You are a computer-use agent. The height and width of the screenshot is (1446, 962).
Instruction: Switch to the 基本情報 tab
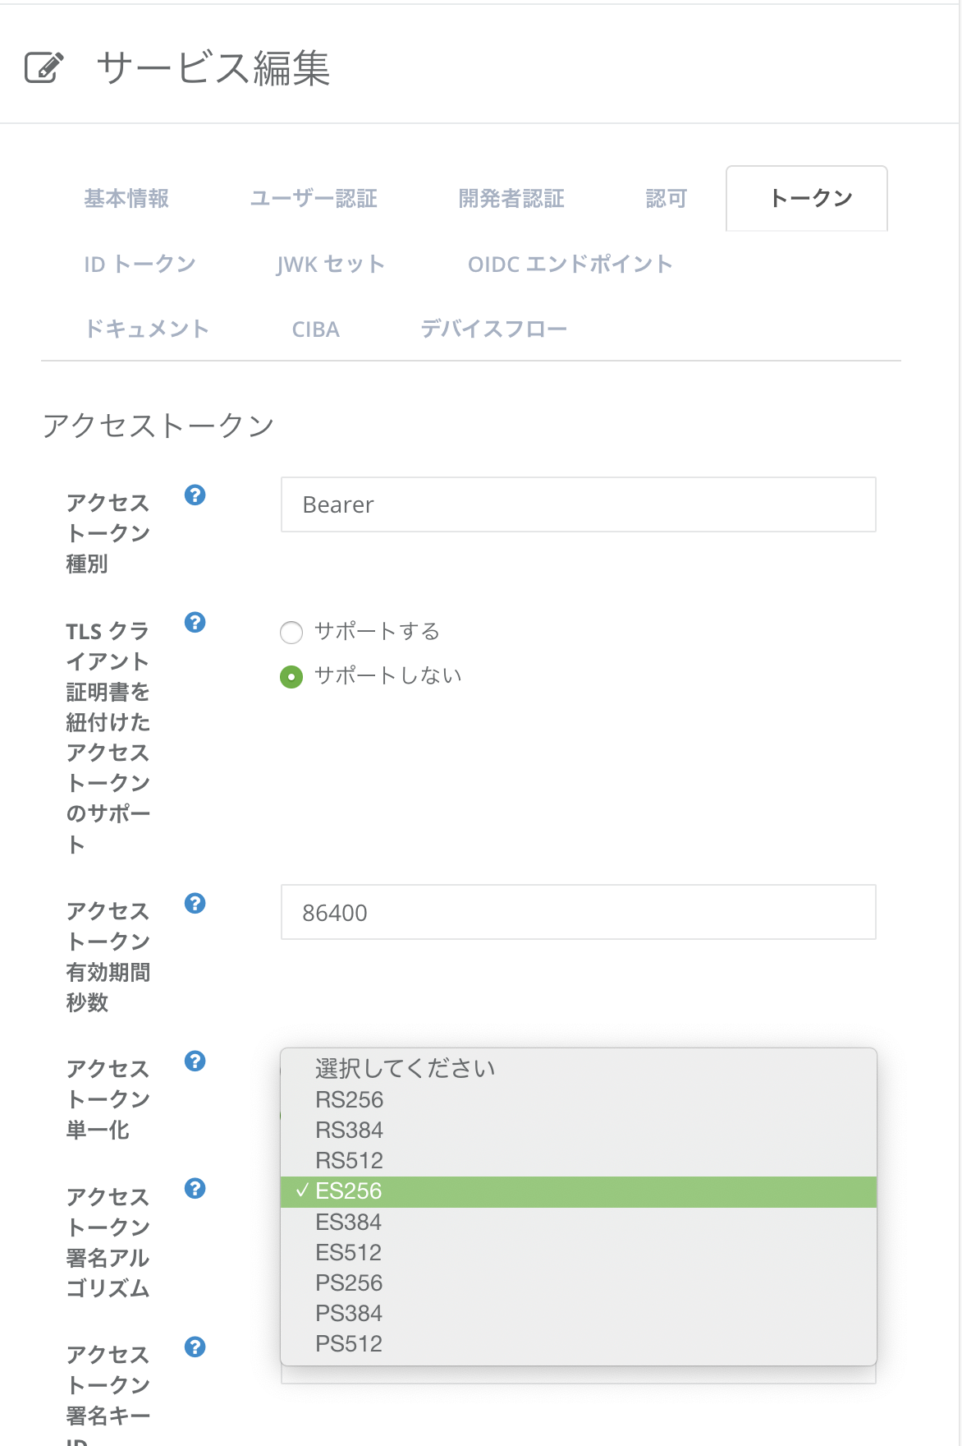[x=126, y=199]
